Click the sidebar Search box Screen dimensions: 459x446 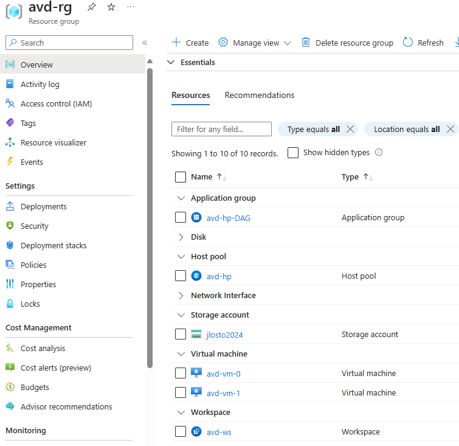click(x=69, y=43)
